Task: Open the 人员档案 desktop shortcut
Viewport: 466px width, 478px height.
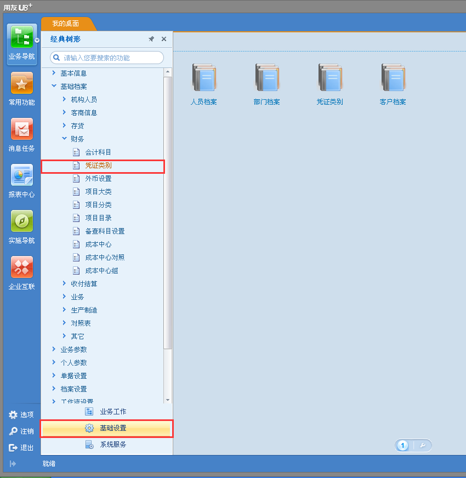Action: 204,78
